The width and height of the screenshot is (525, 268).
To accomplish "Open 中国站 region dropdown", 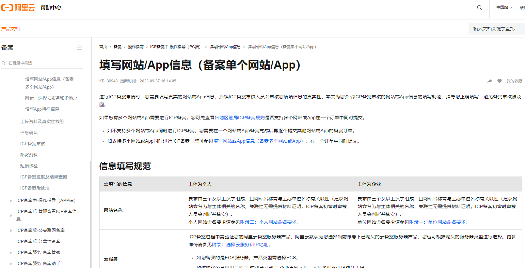I will (504, 7).
